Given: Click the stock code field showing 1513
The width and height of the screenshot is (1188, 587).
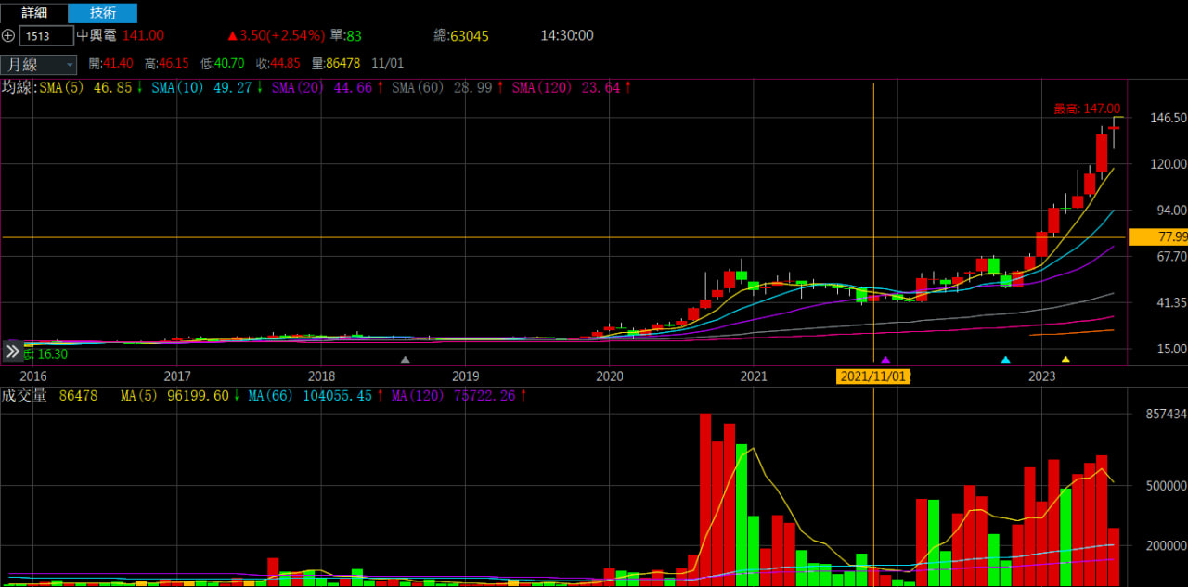Looking at the screenshot, I should pos(47,36).
